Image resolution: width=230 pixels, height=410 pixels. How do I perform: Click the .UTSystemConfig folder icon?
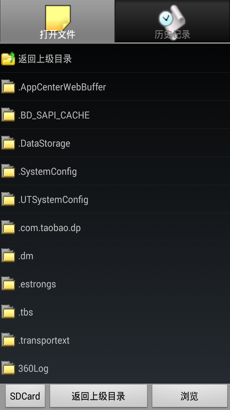point(8,200)
